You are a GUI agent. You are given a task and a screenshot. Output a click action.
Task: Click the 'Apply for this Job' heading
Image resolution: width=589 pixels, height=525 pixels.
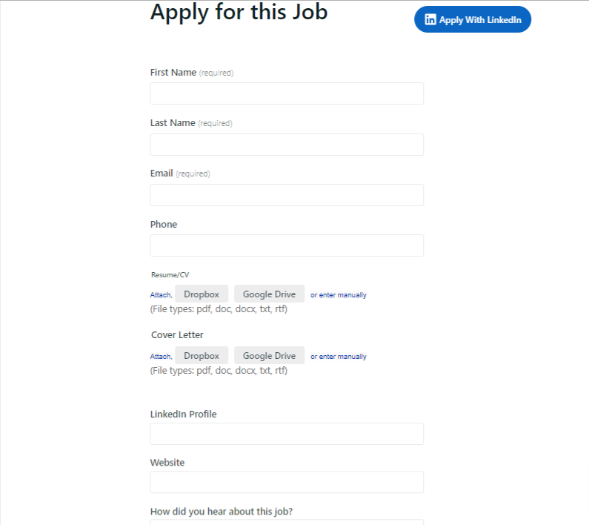click(x=239, y=12)
